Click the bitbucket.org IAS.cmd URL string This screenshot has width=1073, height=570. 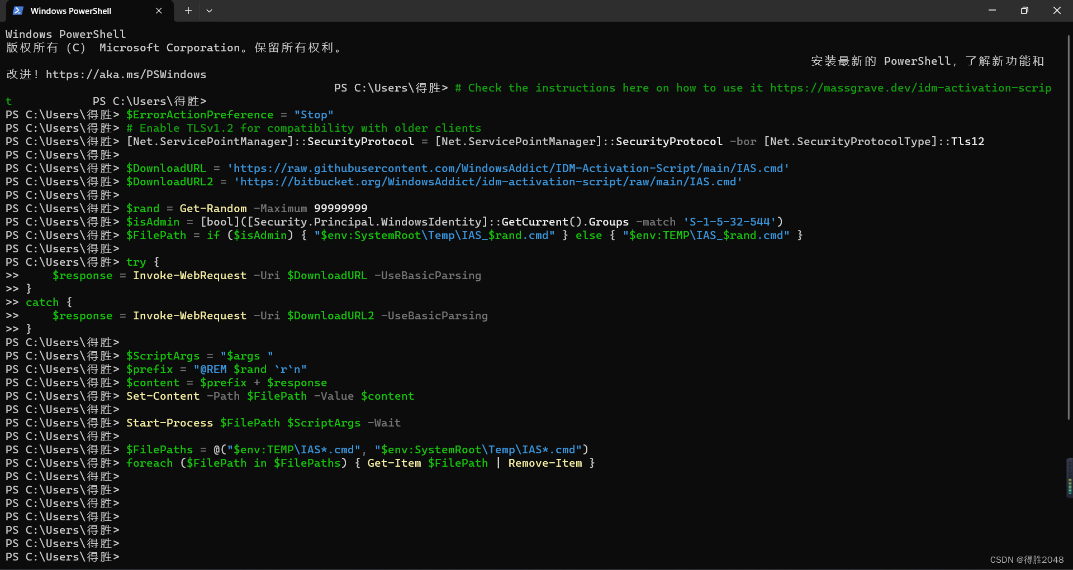click(488, 181)
